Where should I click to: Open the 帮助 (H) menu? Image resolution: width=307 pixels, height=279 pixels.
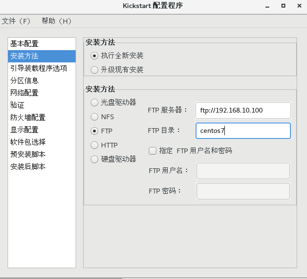[x=56, y=21]
